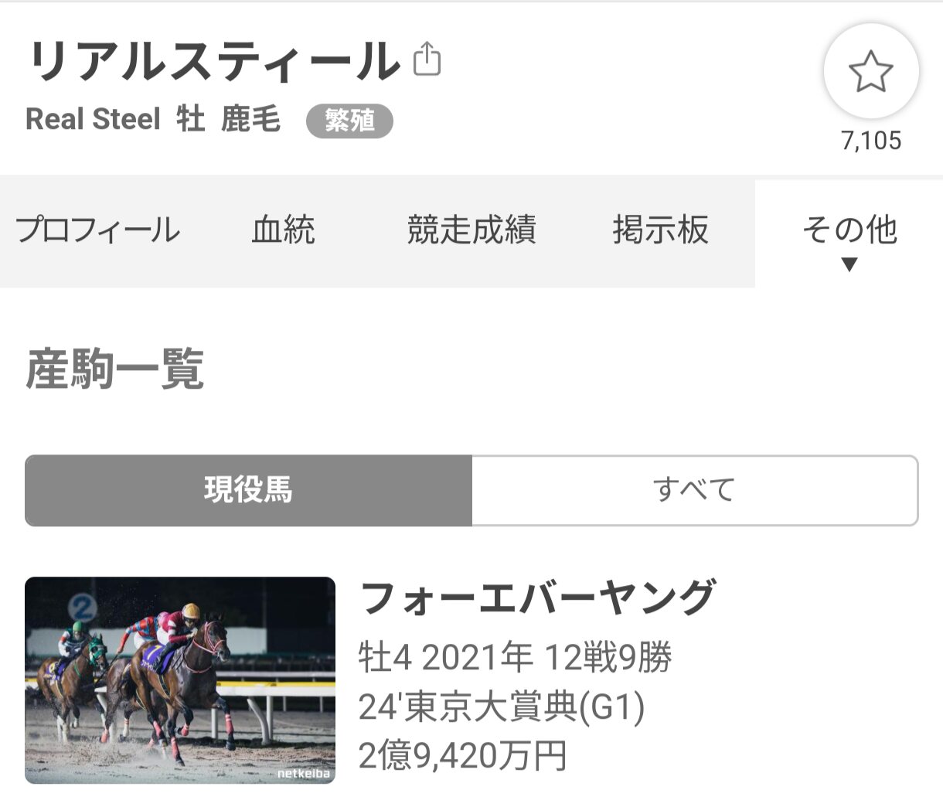Click the 繁殖 status badge
Screen dimensions: 943x807
click(x=349, y=121)
